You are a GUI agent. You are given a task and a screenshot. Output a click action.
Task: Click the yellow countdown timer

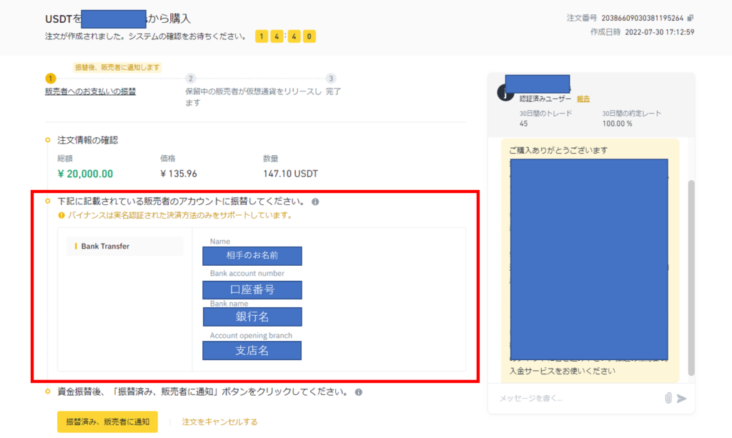[x=285, y=36]
